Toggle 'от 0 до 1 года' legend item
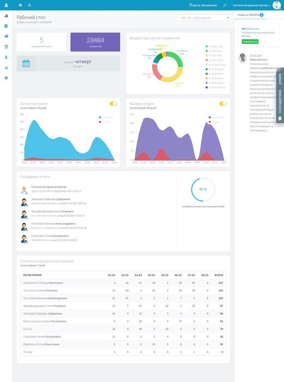This screenshot has height=382, width=284. tap(214, 46)
